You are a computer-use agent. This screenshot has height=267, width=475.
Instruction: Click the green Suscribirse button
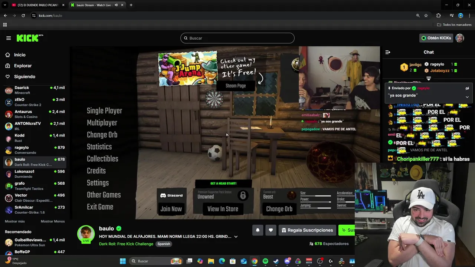[x=347, y=230]
